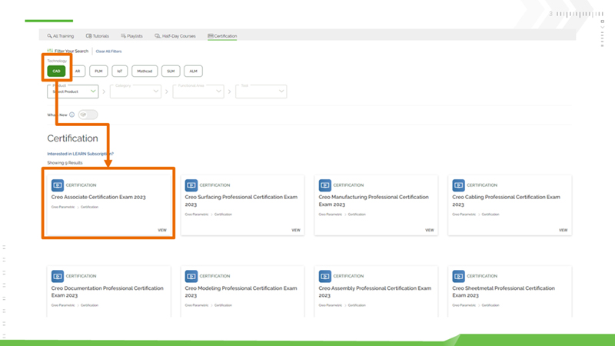Click the What's New info icon
This screenshot has height=346, width=615.
[72, 115]
